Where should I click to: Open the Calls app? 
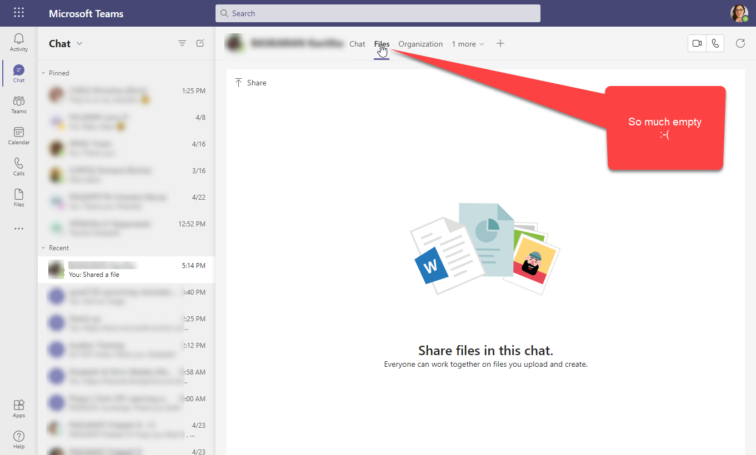point(19,167)
